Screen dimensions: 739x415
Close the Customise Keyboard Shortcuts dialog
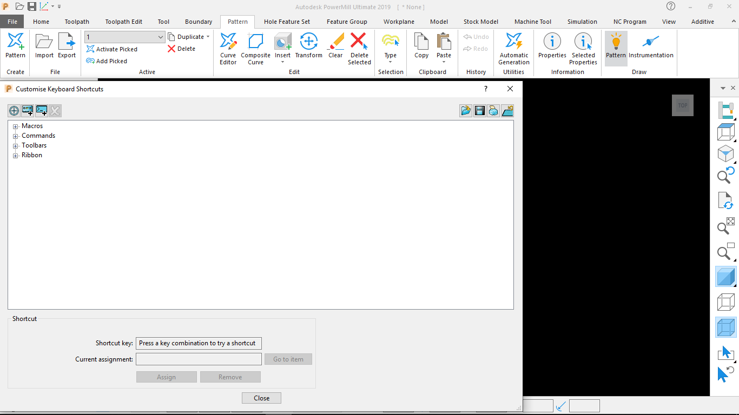(261, 398)
